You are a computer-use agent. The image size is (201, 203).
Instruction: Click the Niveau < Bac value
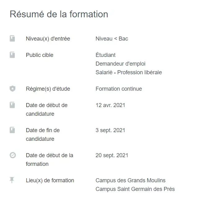point(112,39)
